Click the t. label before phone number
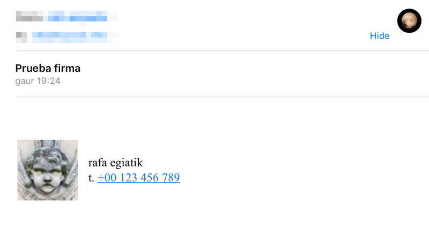The width and height of the screenshot is (429, 242). [91, 178]
